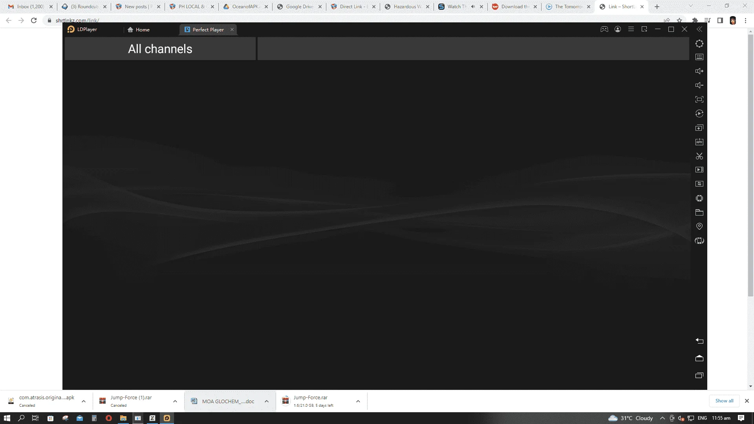754x424 pixels.
Task: Click Show all downloads button
Action: click(724, 401)
